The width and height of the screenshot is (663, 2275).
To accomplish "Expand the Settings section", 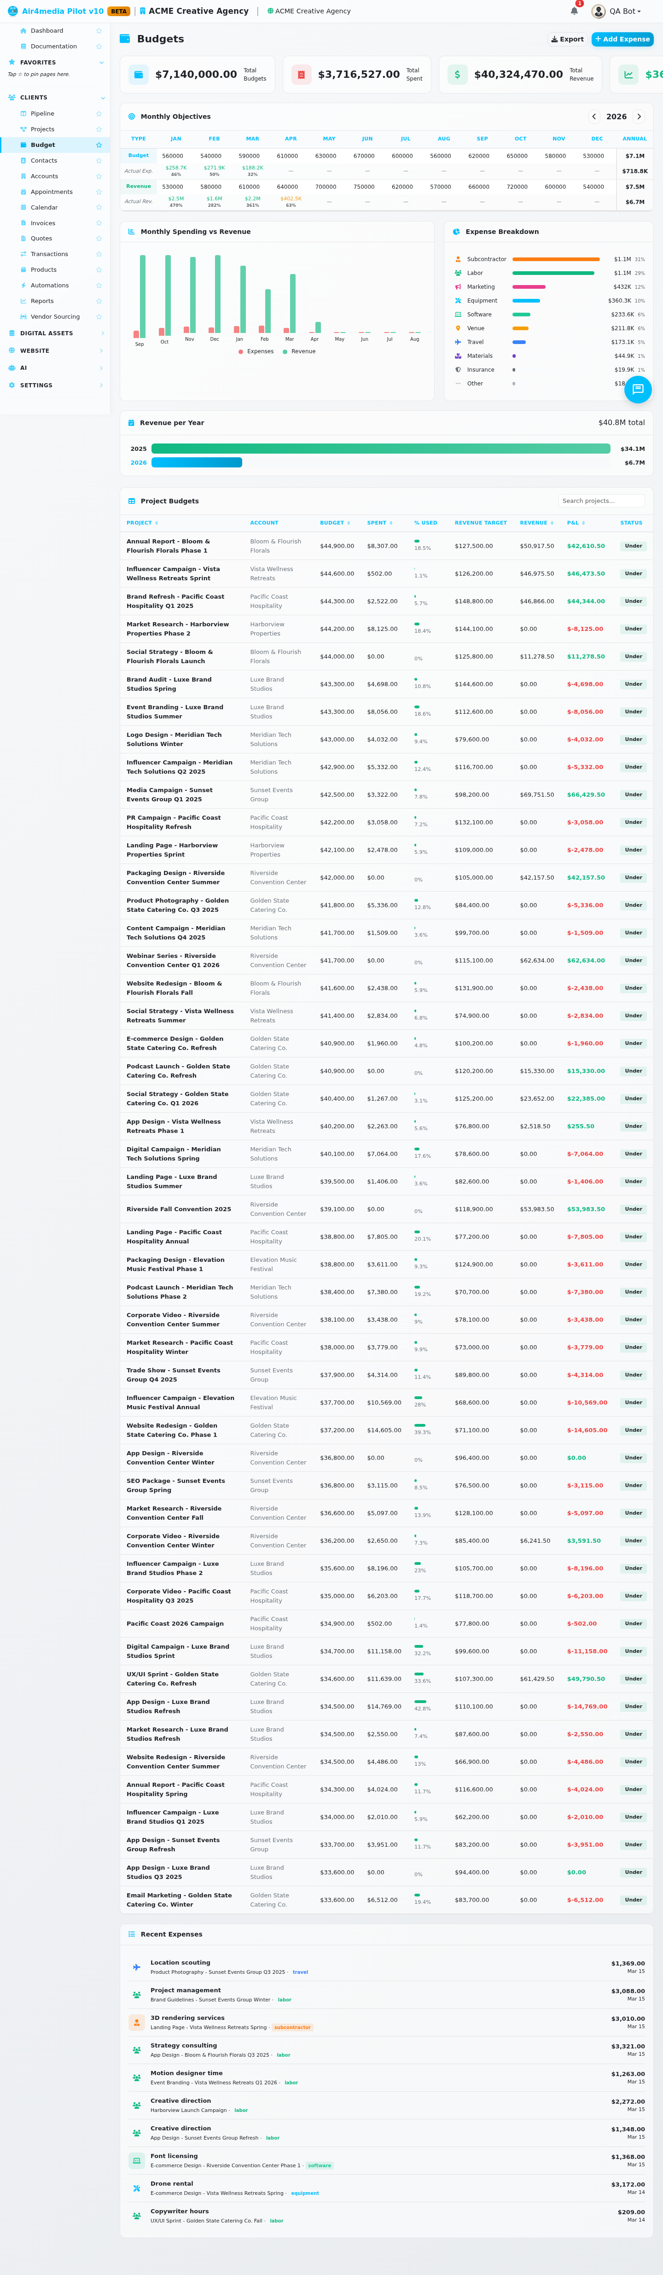I will pos(102,385).
